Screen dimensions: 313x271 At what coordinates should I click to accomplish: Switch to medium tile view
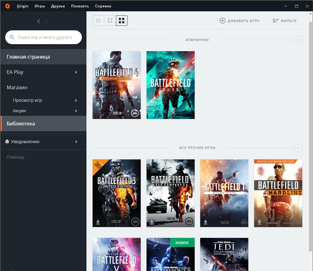110,21
